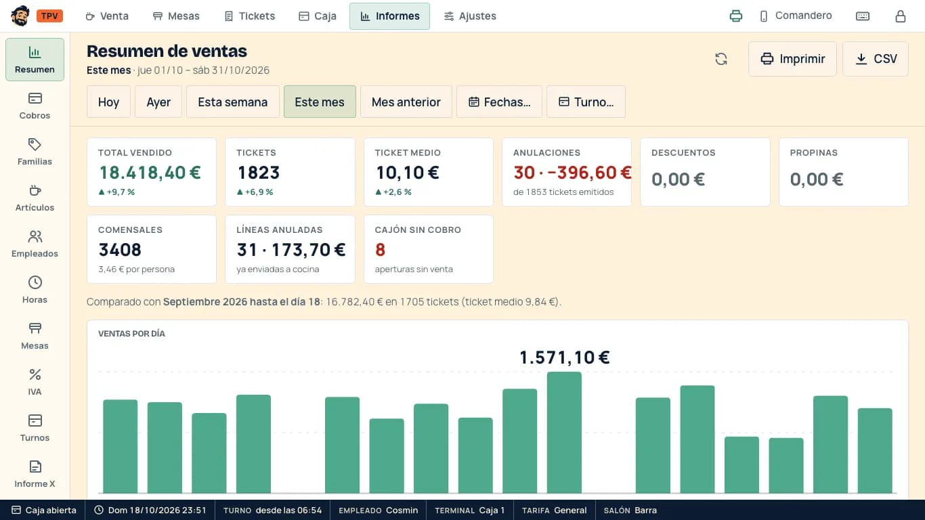Open Mesas report in sidebar
This screenshot has width=925, height=520.
35,336
